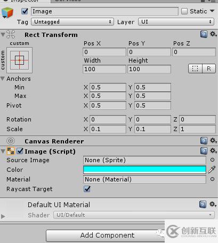Open Material object picker circle

click(212, 179)
